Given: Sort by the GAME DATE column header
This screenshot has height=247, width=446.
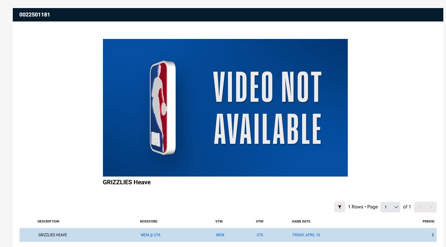Looking at the screenshot, I should tap(301, 221).
